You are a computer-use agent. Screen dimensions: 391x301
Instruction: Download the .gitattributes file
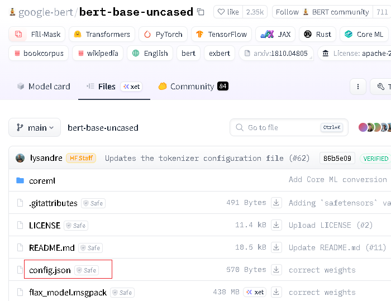276,203
